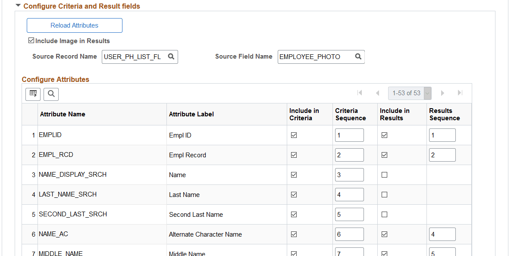Image resolution: width=511 pixels, height=256 pixels.
Task: Edit the Criteria Sequence value for EMPLID
Action: pos(349,135)
